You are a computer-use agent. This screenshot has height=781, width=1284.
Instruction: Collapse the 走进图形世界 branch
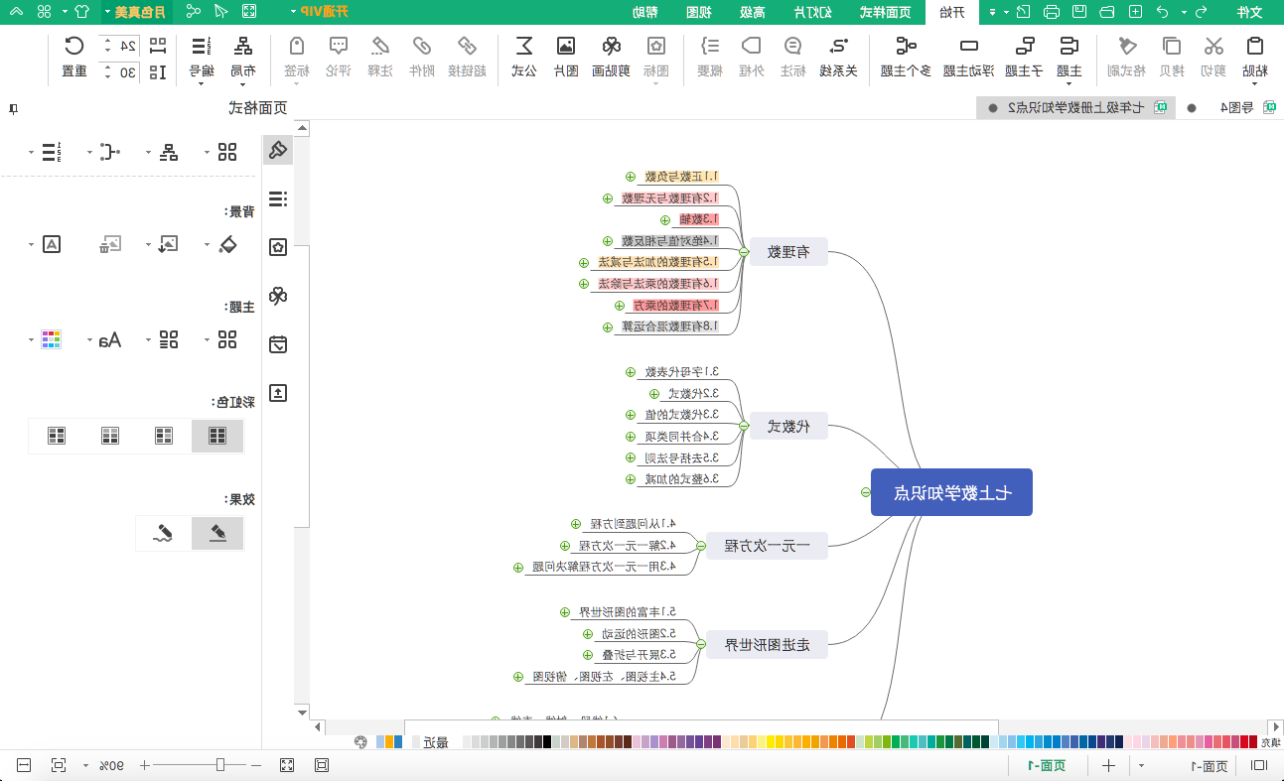point(700,644)
